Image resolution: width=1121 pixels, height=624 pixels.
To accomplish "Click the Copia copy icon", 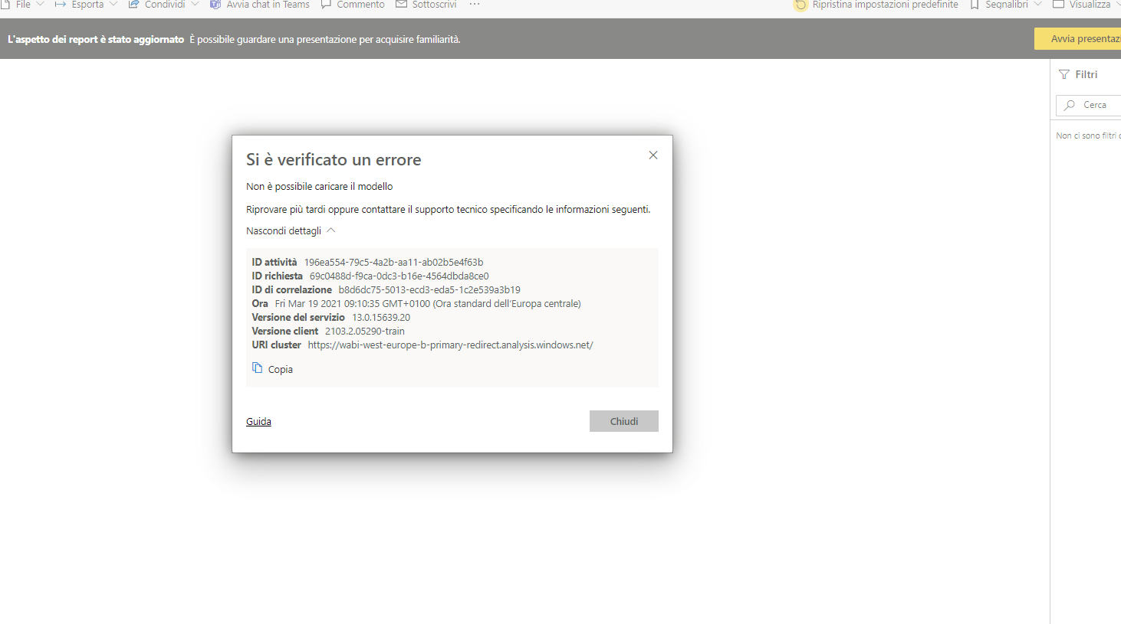I will coord(258,368).
